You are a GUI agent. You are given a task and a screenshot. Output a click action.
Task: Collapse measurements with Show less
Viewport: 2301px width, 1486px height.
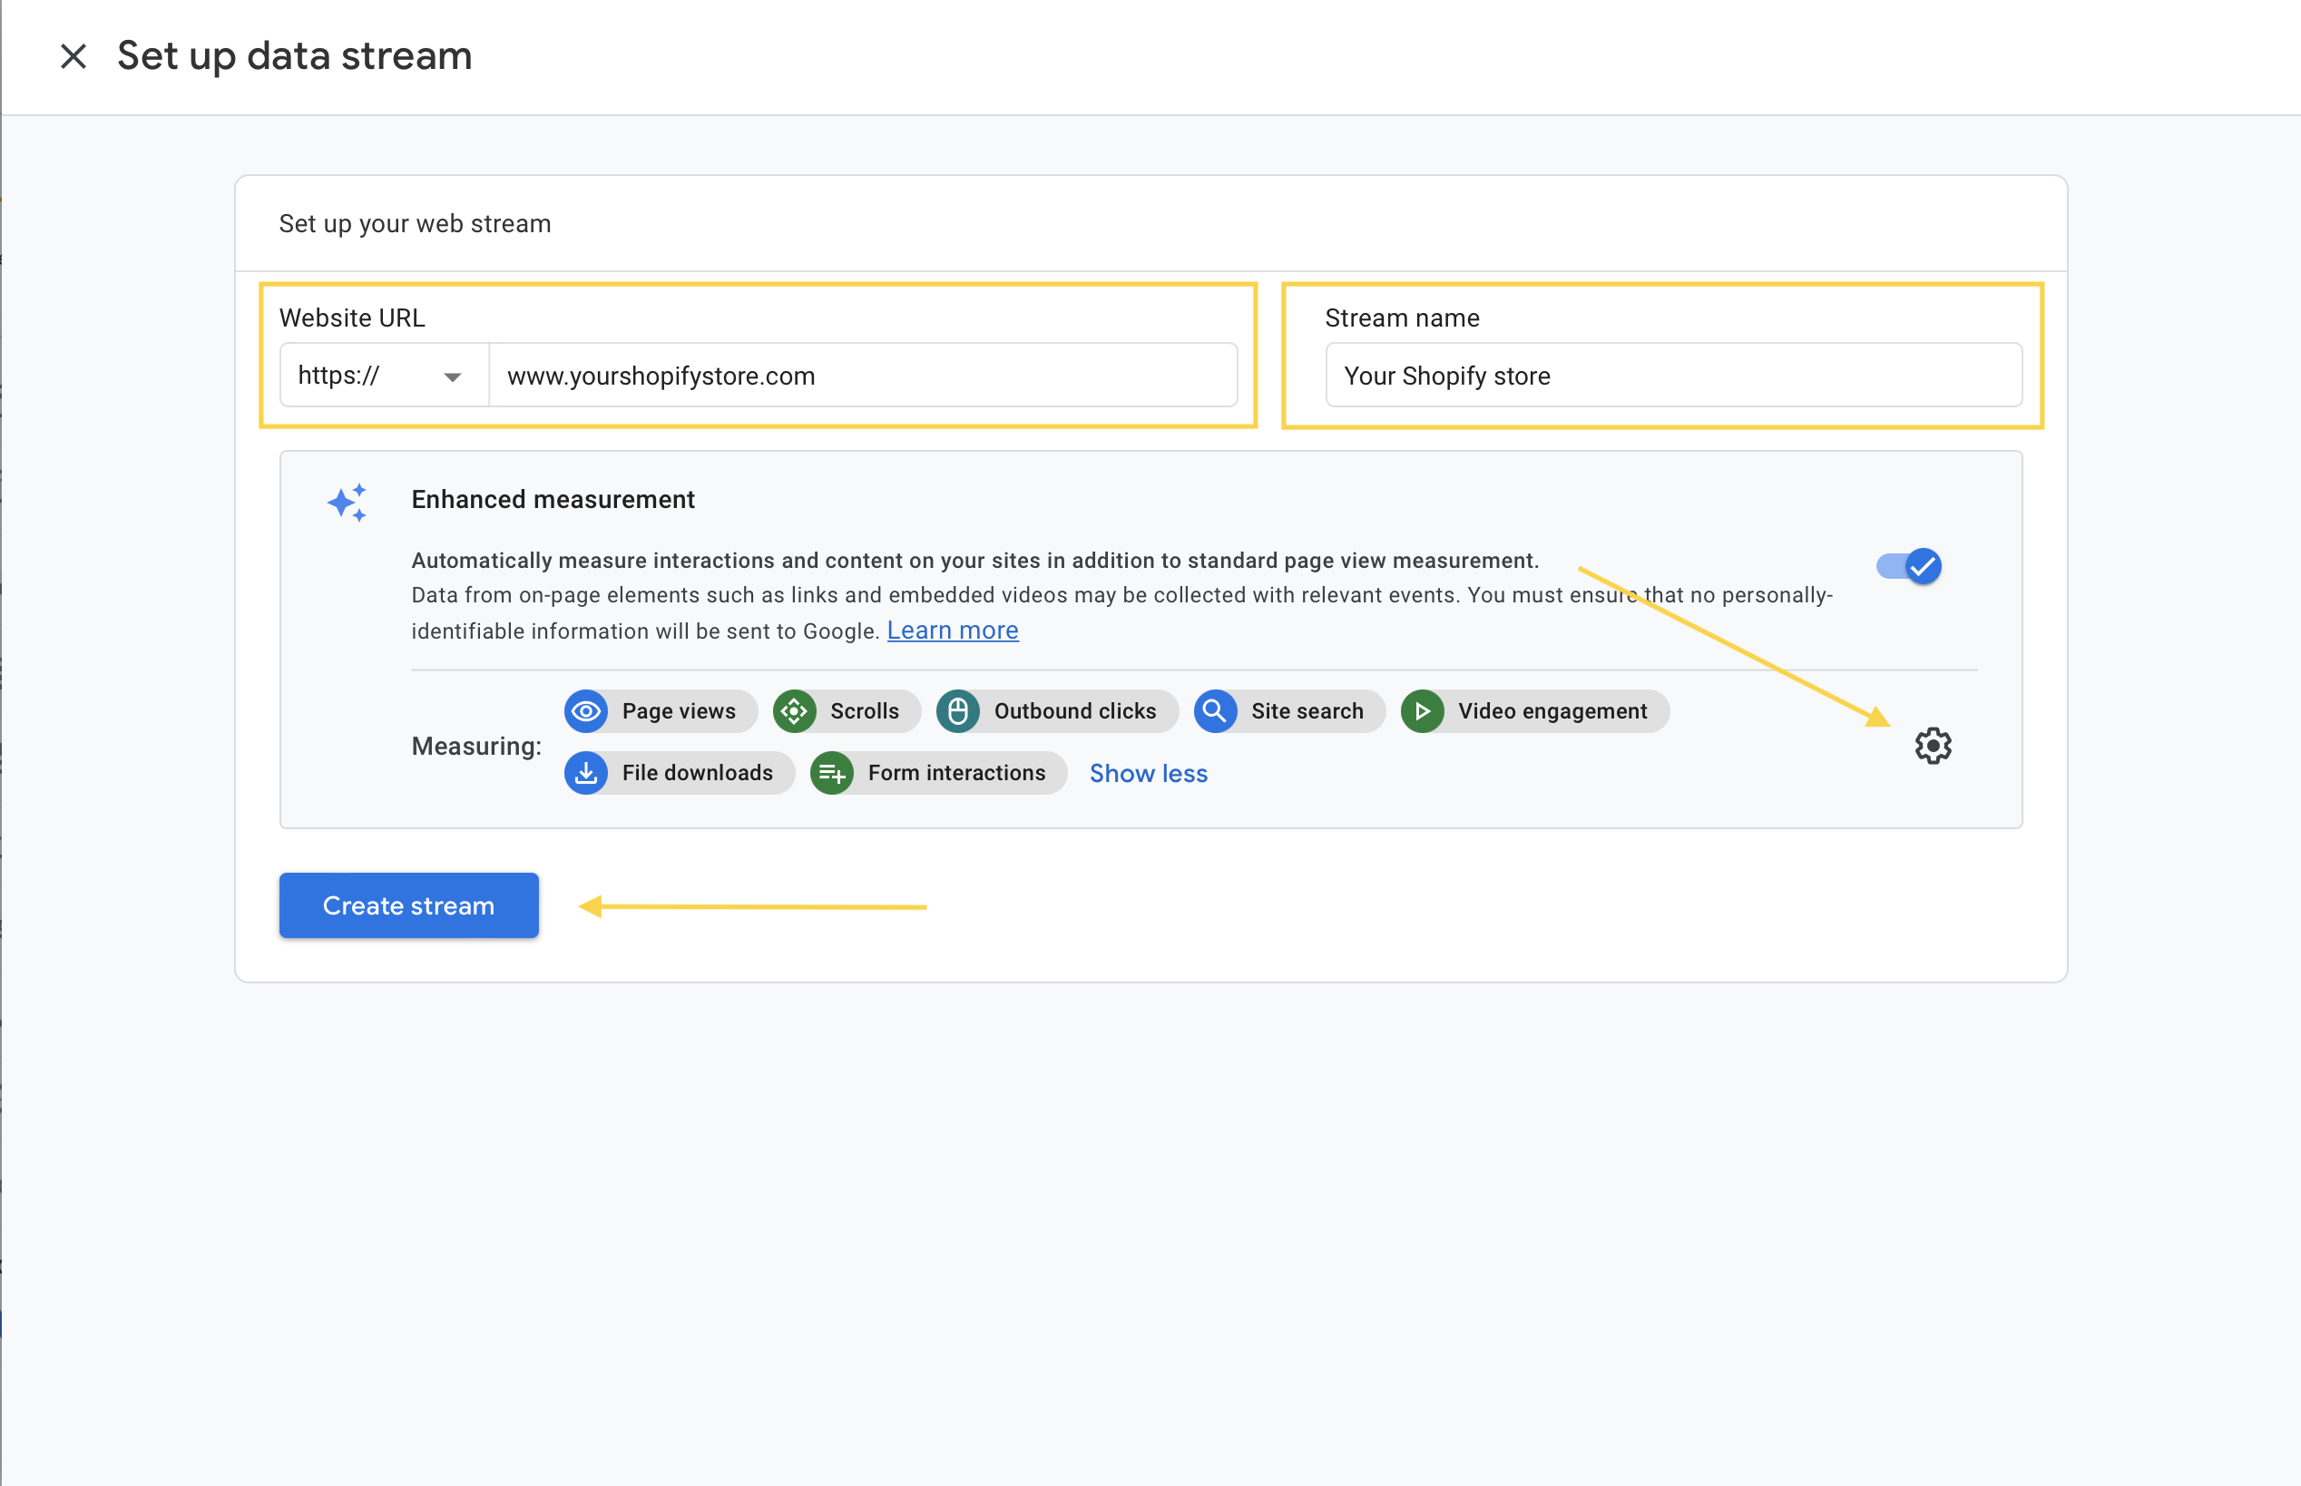pos(1148,773)
